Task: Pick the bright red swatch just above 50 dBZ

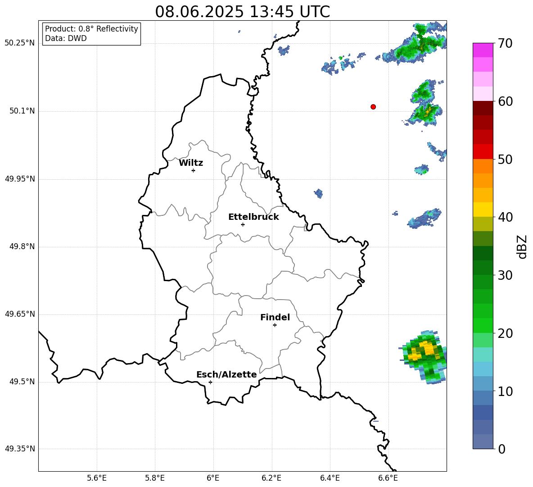Action: [x=483, y=152]
